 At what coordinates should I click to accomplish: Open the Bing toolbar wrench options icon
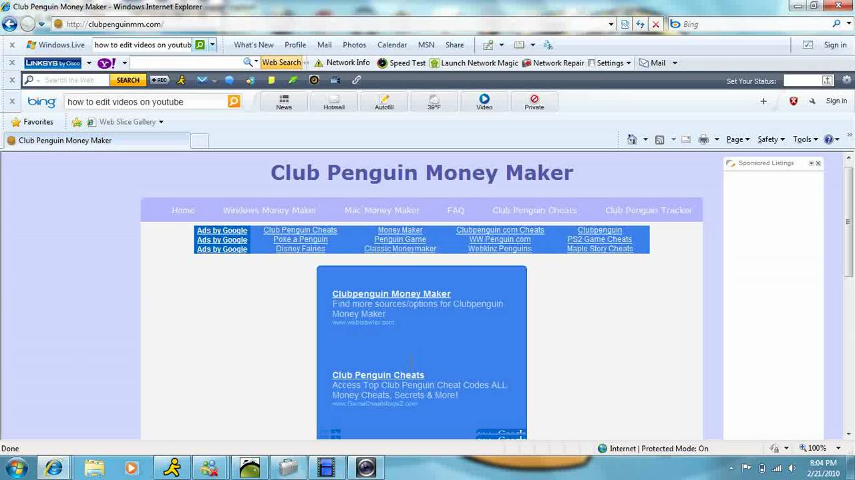[812, 101]
